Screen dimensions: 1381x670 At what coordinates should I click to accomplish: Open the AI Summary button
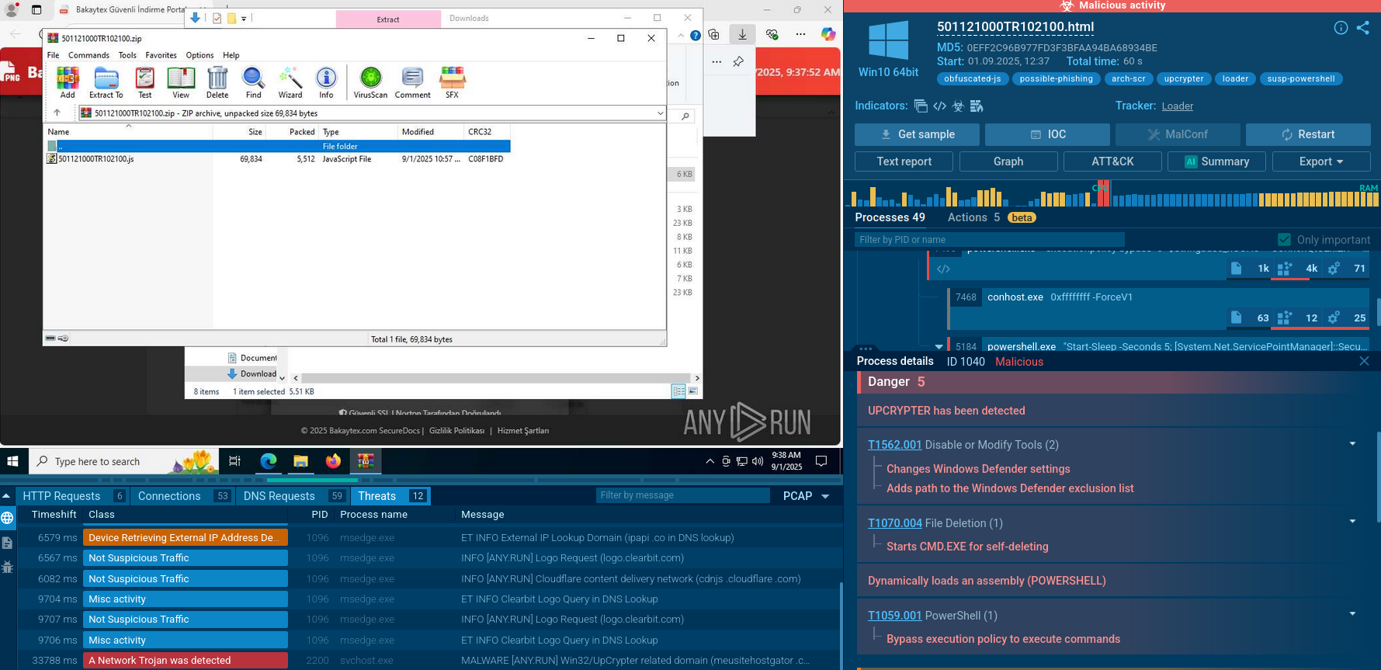(1216, 161)
